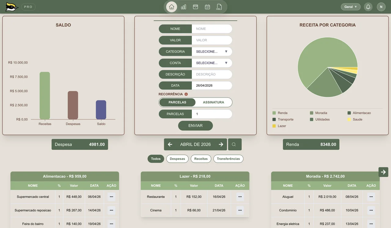The width and height of the screenshot is (391, 228).
Task: Filter by Receitas
Action: pos(201,159)
